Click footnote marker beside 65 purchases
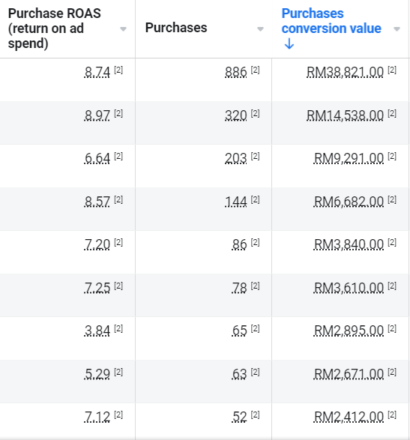The width and height of the screenshot is (410, 440). [255, 328]
